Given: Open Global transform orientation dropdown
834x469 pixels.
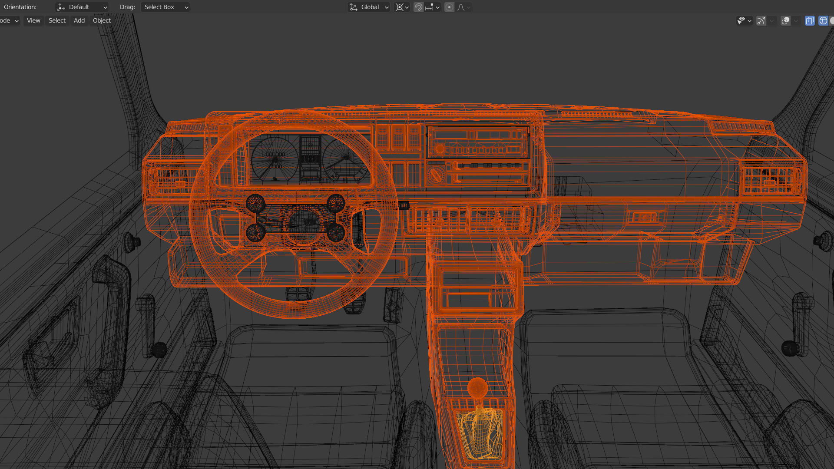Looking at the screenshot, I should coord(369,7).
